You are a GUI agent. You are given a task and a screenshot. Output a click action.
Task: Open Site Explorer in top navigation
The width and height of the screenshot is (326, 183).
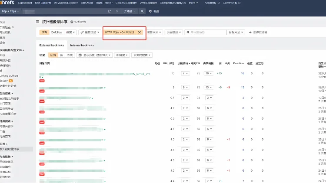coord(43,3)
